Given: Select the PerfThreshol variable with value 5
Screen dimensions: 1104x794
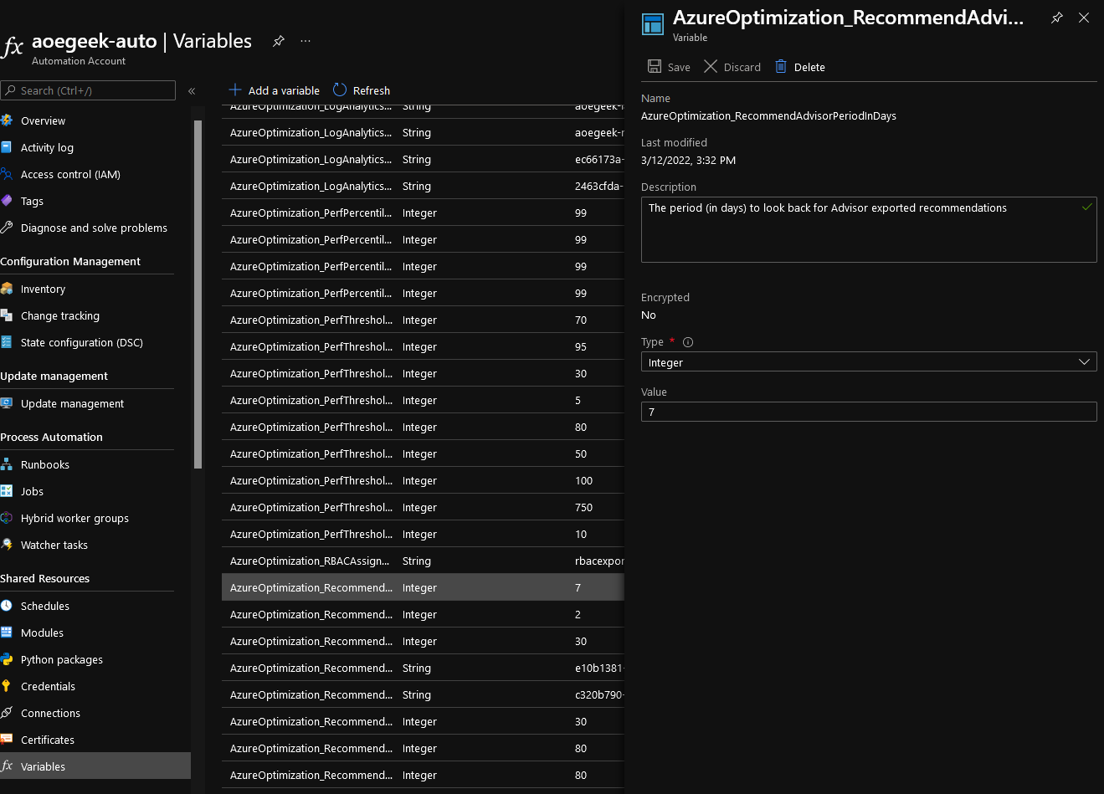Looking at the screenshot, I should click(423, 400).
